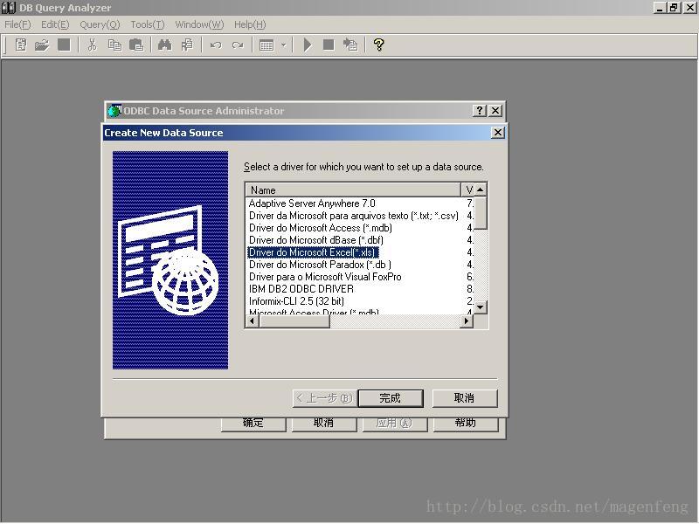Minimize the DB Query Analyzer window
Viewport: 699px width, 524px height.
click(661, 8)
